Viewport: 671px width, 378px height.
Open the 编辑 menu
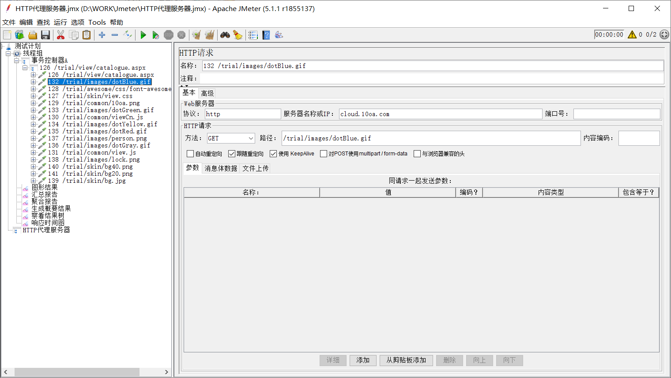pyautogui.click(x=26, y=22)
